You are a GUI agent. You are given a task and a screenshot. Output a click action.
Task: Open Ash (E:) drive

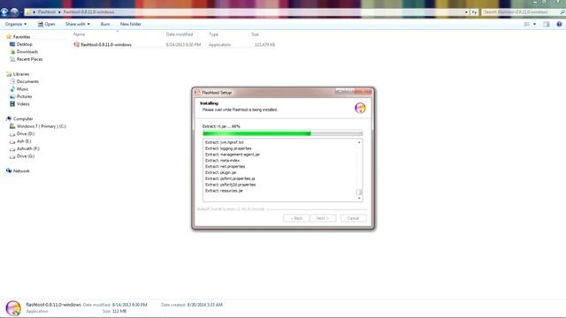coord(24,141)
